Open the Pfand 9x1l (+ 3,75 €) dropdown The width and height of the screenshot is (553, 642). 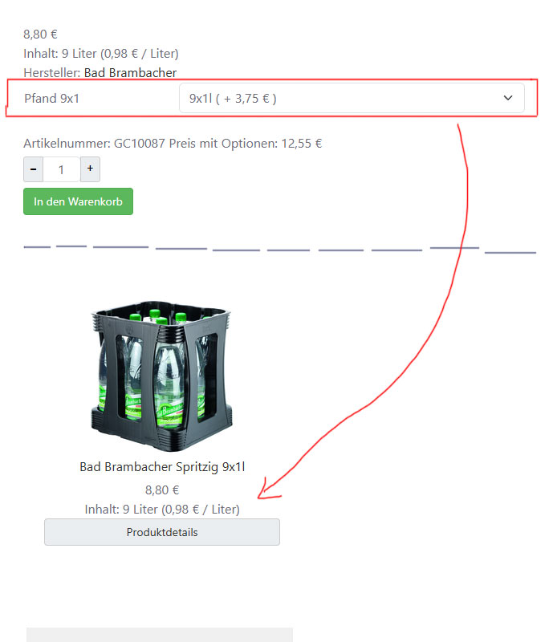click(x=352, y=98)
